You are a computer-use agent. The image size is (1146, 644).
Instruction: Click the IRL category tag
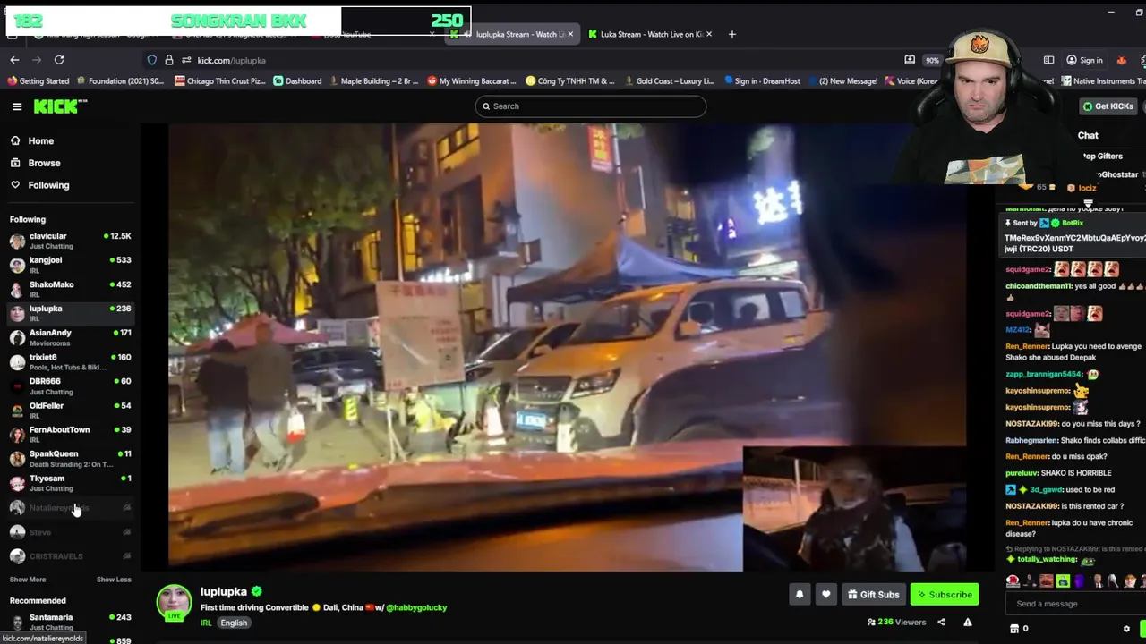click(x=206, y=623)
